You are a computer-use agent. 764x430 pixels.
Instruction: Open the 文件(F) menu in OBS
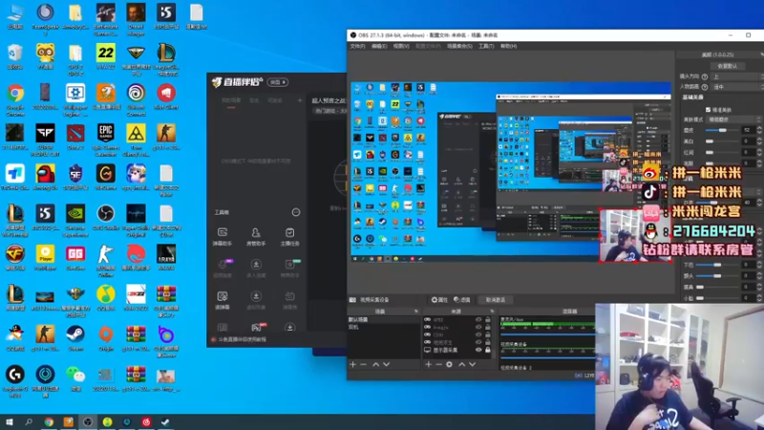[x=357, y=46]
